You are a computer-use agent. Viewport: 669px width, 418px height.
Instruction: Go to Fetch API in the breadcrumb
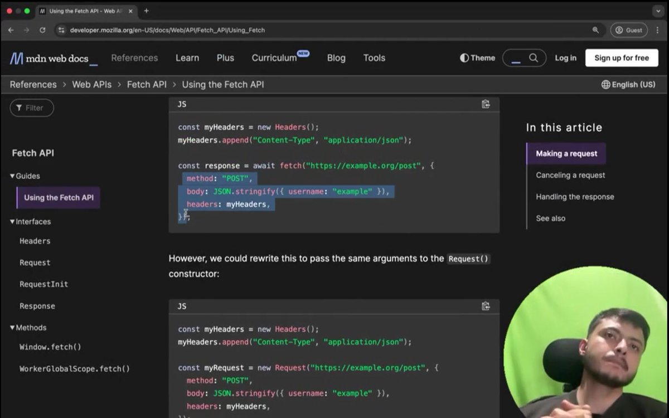tap(147, 85)
